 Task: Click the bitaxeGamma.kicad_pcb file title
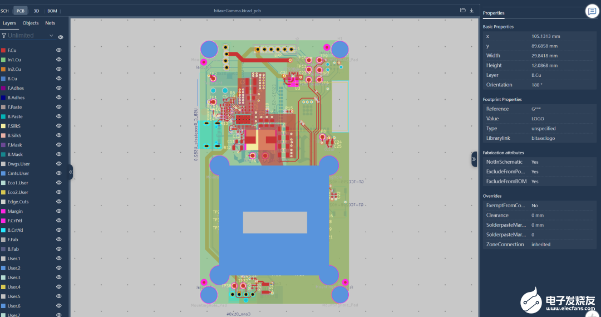[x=237, y=11]
